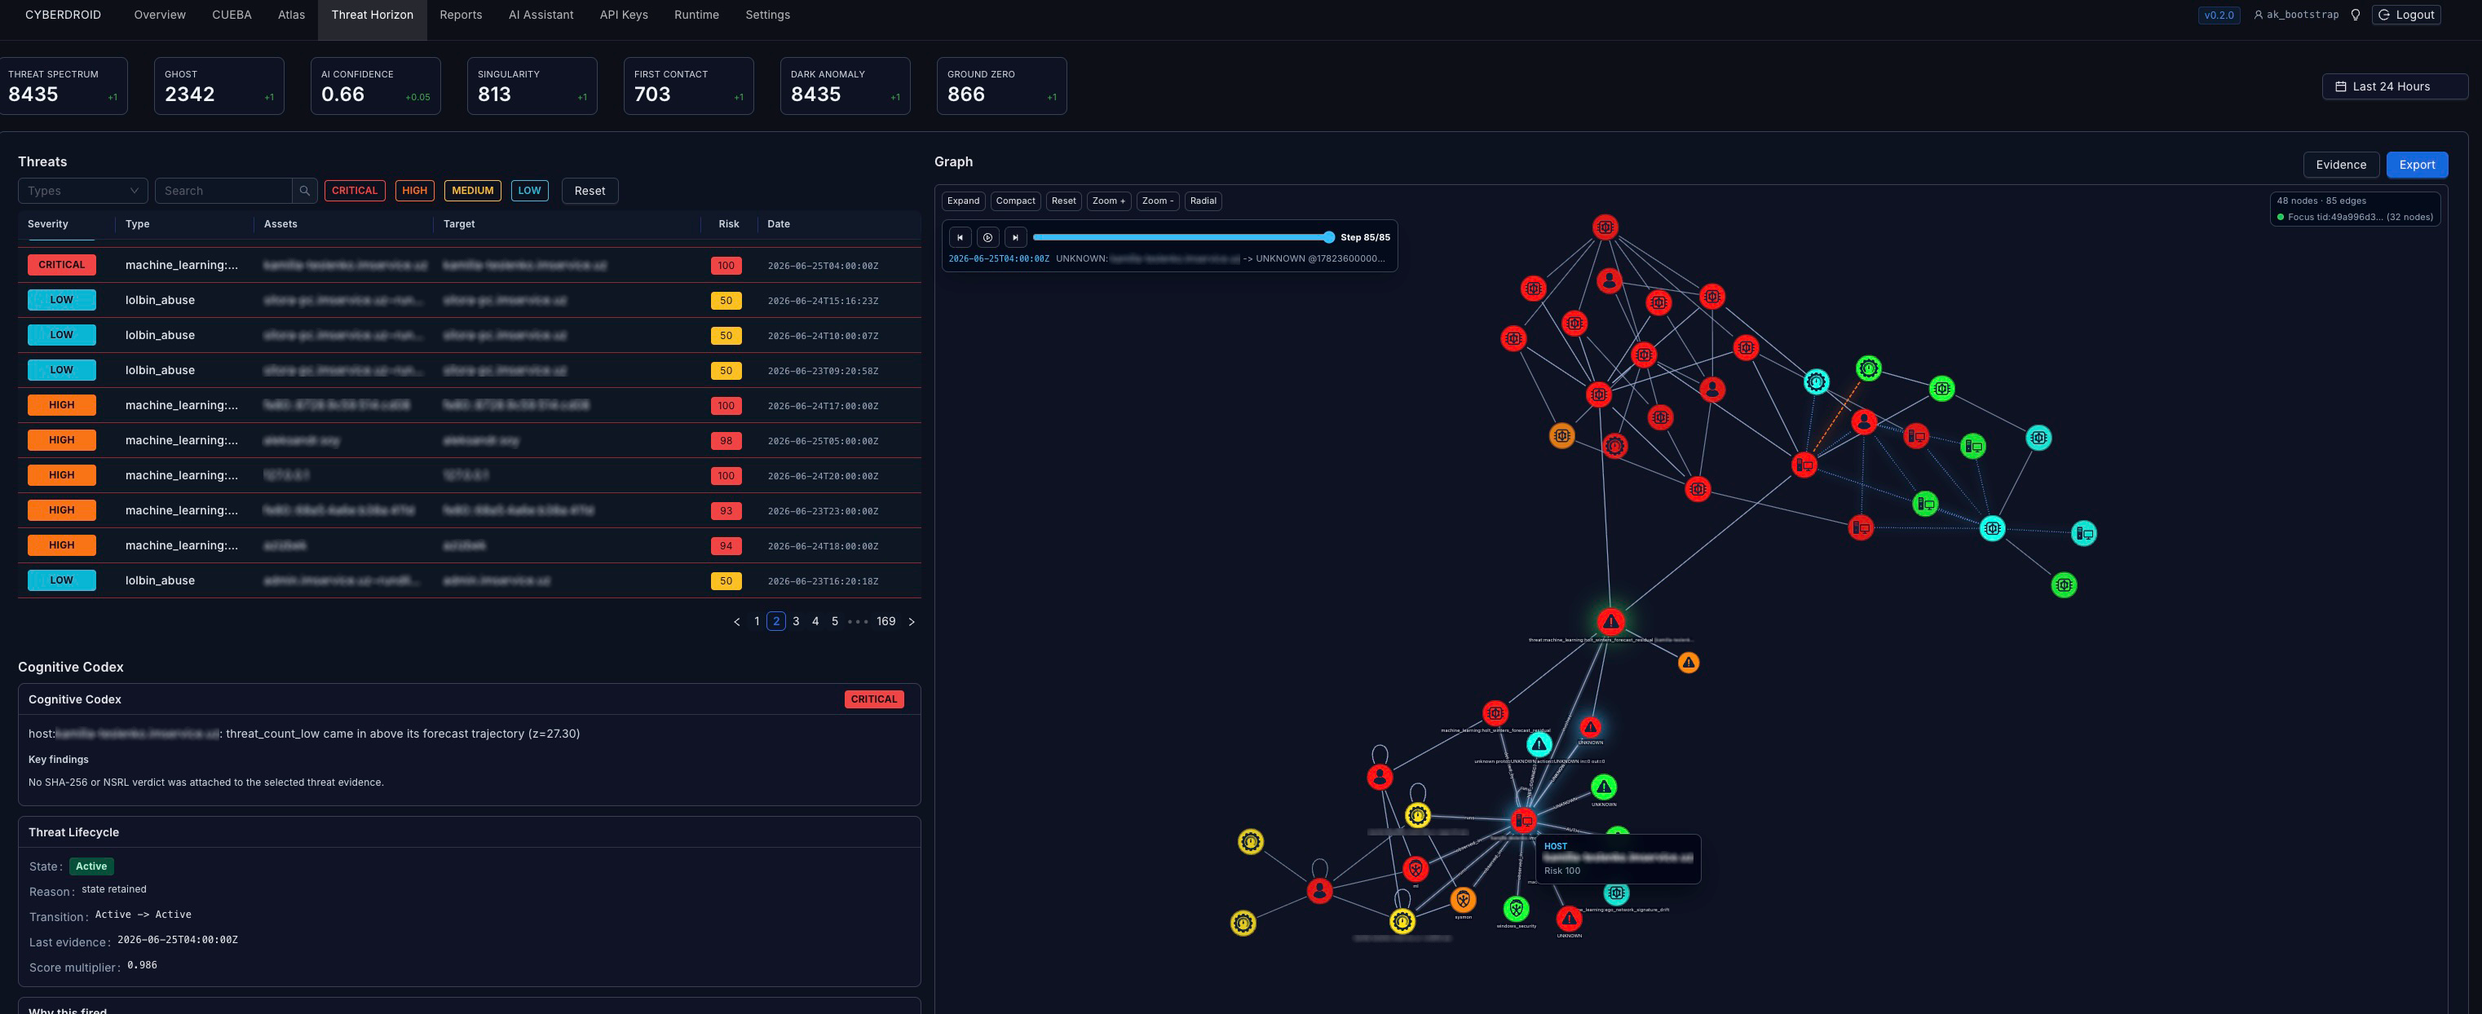Click the Export button
The height and width of the screenshot is (1014, 2482).
(x=2417, y=165)
